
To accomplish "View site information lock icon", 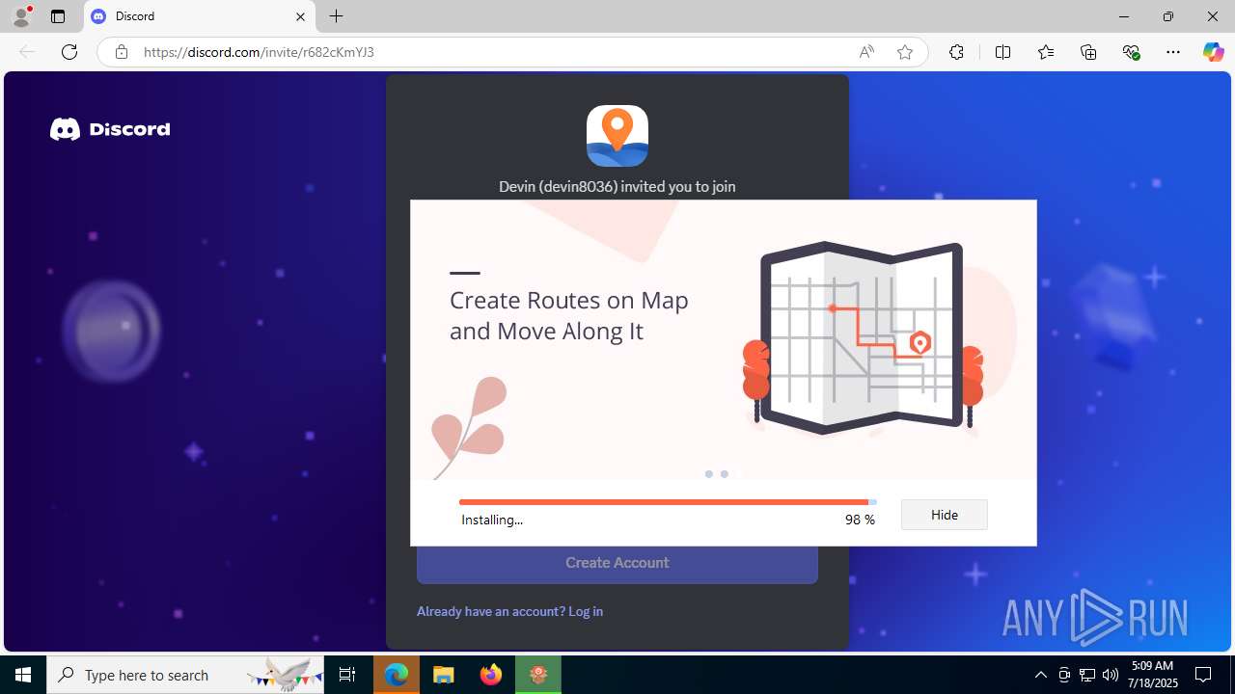I will [x=121, y=52].
